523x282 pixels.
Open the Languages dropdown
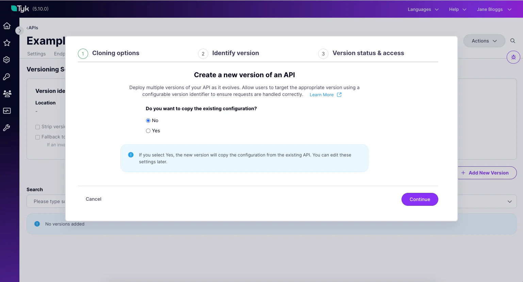[422, 9]
